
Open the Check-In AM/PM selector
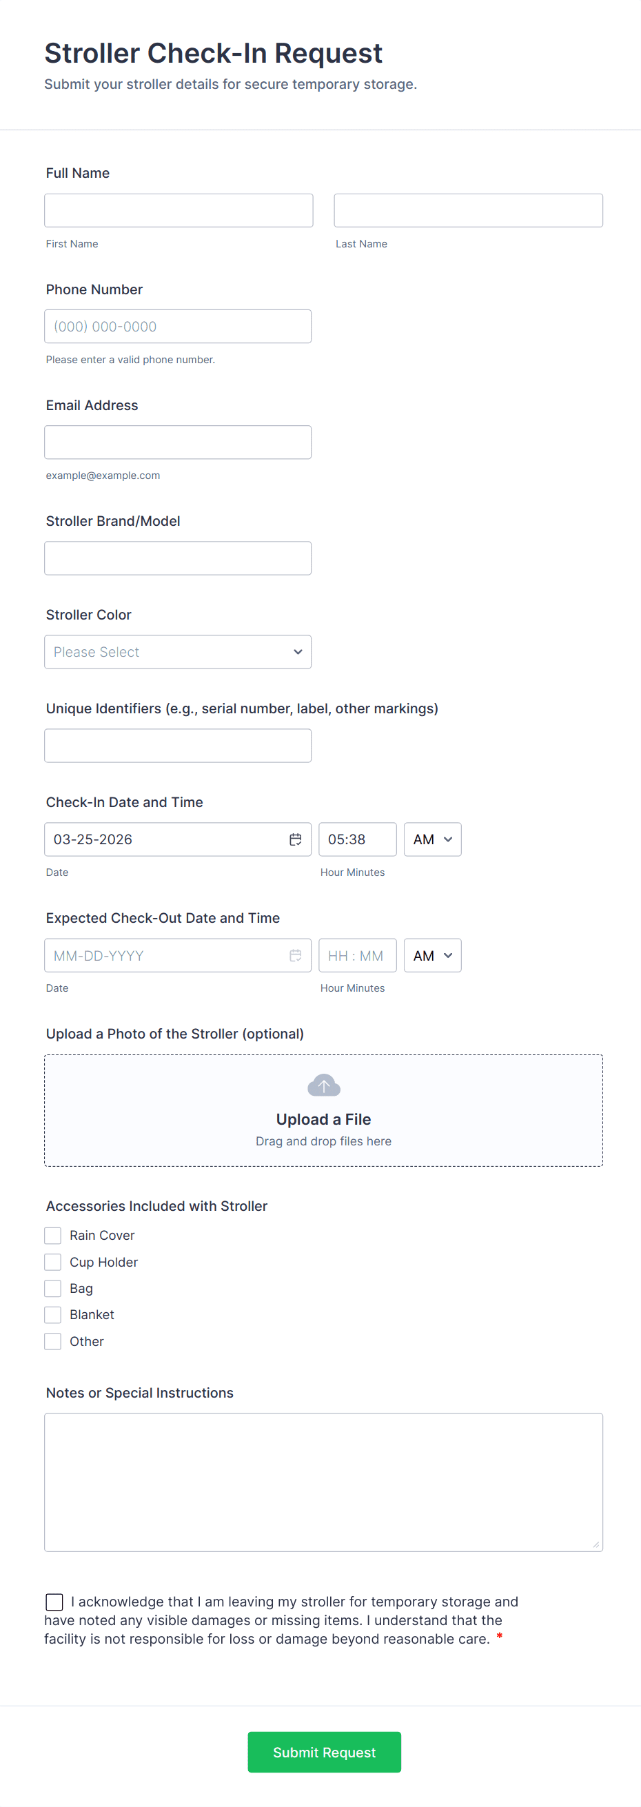pos(432,839)
